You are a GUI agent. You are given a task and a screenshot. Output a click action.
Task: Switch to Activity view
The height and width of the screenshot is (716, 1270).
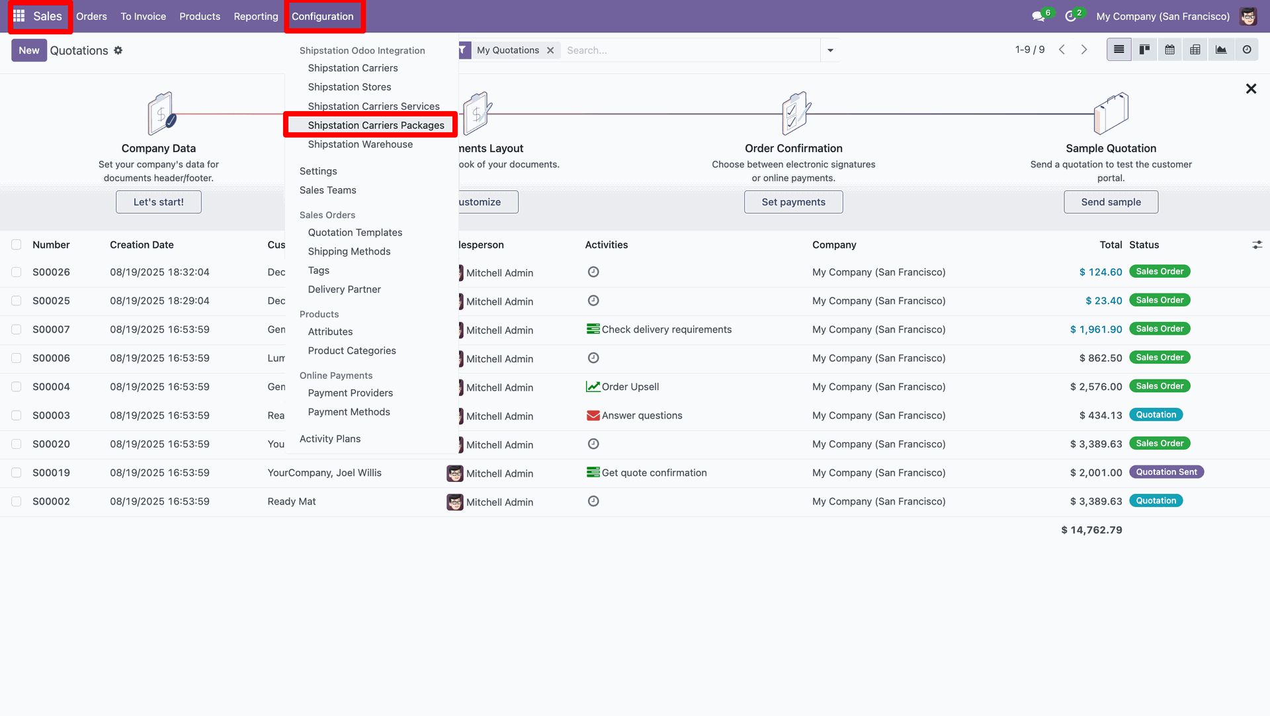[1247, 50]
